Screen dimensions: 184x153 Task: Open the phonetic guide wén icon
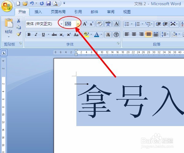coord(108,24)
